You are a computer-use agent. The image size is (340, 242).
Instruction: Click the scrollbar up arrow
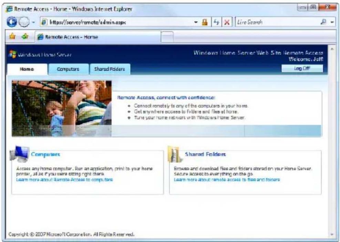[332, 49]
